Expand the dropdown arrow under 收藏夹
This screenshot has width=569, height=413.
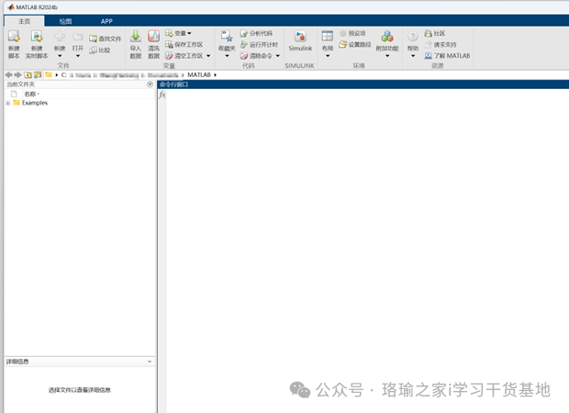click(227, 56)
